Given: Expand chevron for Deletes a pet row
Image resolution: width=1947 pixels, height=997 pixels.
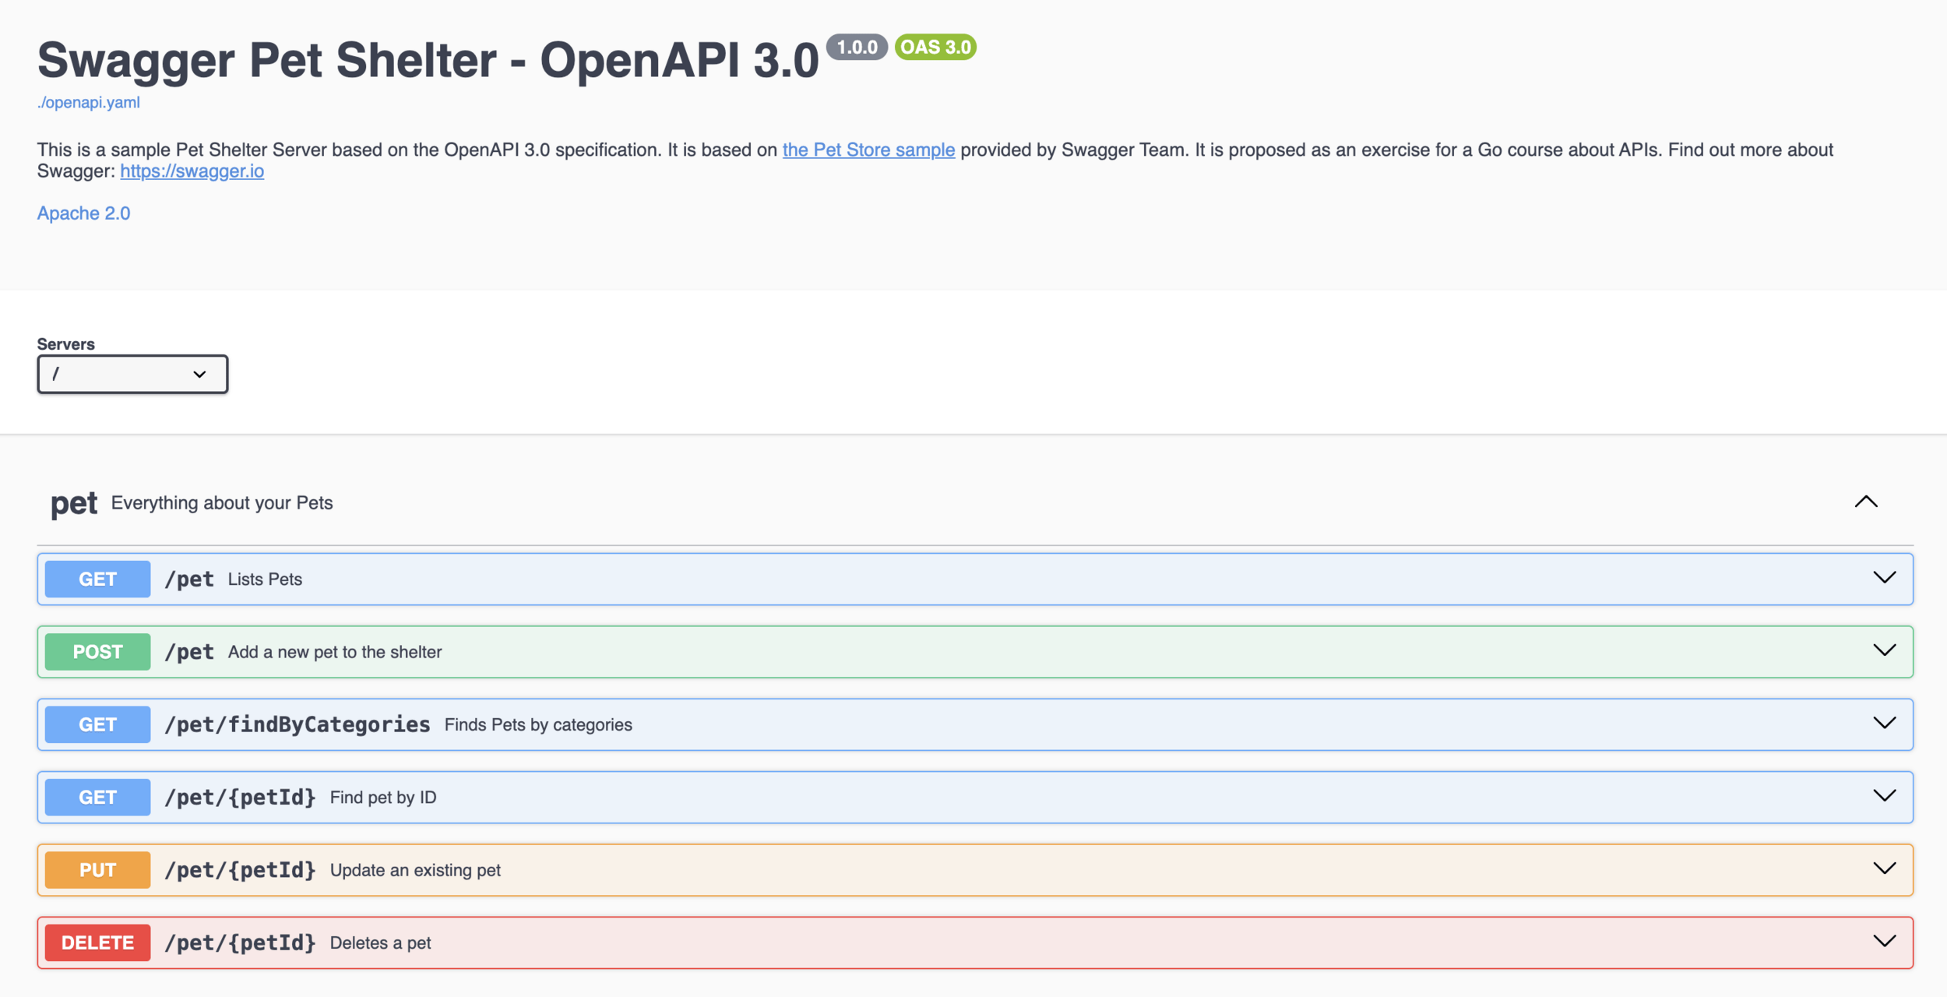Looking at the screenshot, I should point(1884,942).
